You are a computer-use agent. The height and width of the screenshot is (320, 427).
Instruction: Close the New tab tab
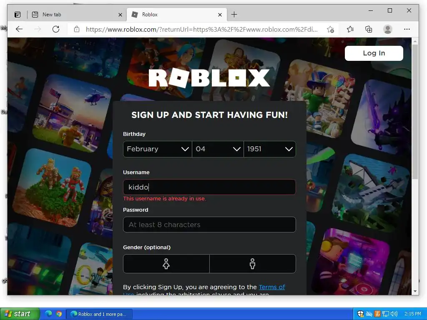click(120, 15)
